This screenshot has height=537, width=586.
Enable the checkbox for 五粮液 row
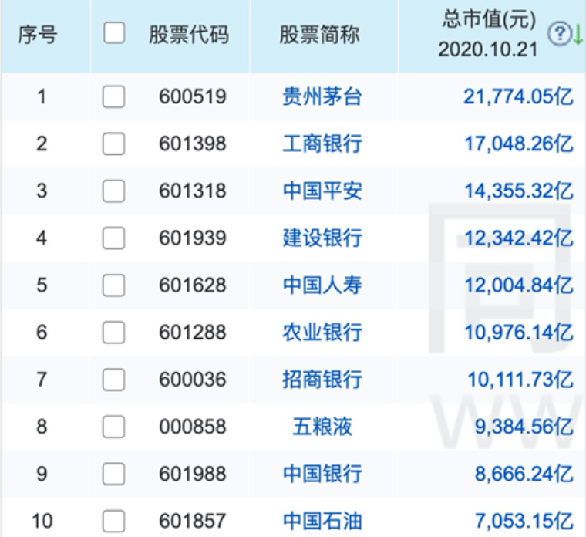[x=114, y=426]
